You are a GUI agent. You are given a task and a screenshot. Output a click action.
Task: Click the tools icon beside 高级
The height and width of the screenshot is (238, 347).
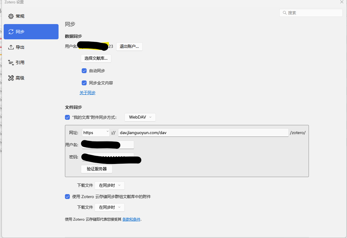11,78
